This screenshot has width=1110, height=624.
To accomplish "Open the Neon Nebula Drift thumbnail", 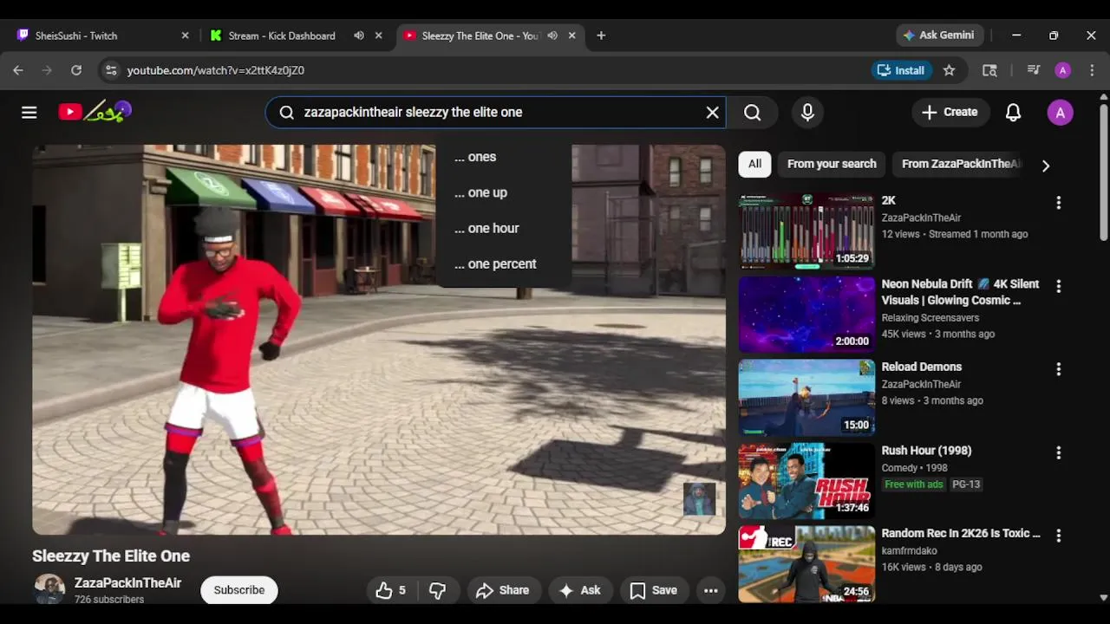I will coord(806,314).
